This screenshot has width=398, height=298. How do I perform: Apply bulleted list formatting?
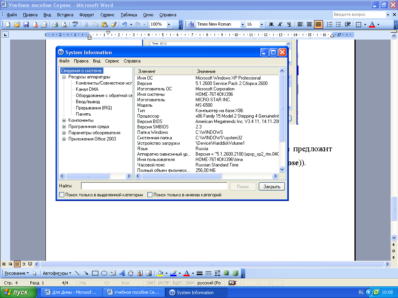click(339, 24)
